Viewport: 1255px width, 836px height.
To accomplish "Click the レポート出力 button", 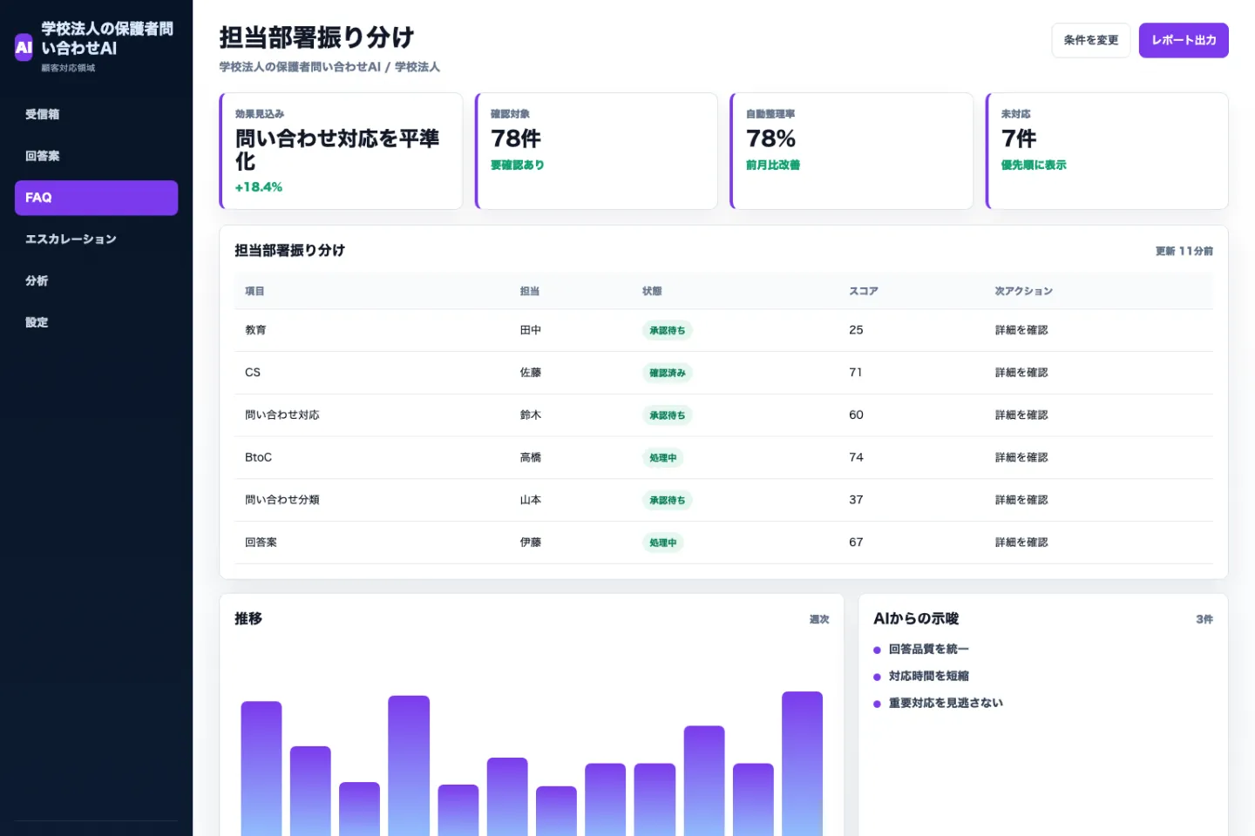I will pos(1184,40).
